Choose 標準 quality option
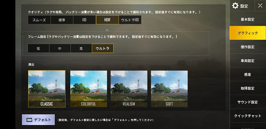266x129 pixels. coord(62,20)
